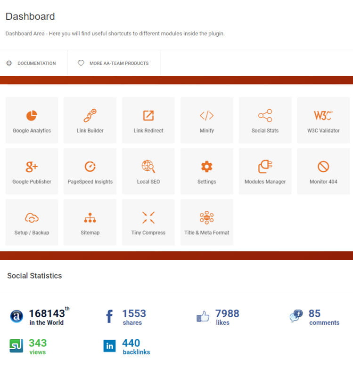The height and width of the screenshot is (368, 353).
Task: Click the Monitor 404 label
Action: tap(323, 182)
